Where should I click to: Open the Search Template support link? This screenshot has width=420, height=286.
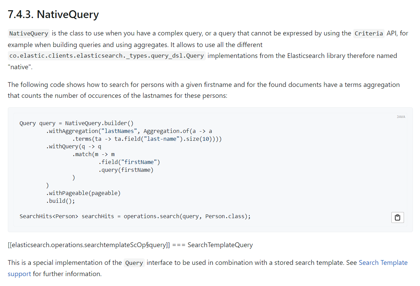tap(383, 262)
